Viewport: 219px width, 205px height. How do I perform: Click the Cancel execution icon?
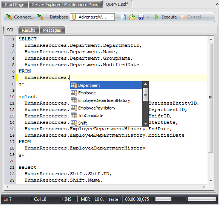coord(183,17)
